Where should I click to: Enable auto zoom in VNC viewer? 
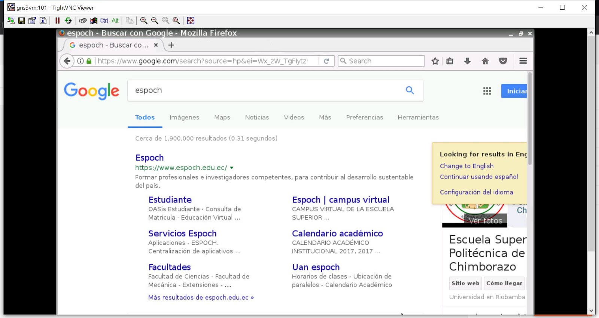tap(176, 21)
